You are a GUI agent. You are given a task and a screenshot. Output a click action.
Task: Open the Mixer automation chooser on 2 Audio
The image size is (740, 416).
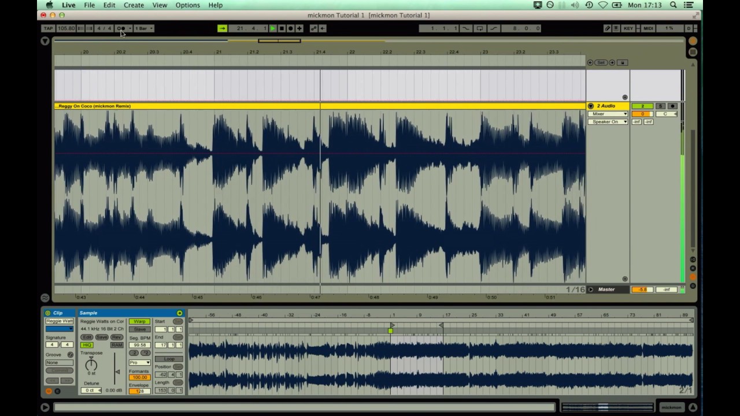(608, 114)
